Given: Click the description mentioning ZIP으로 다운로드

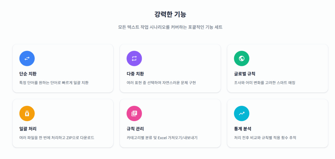Looking at the screenshot, I should pyautogui.click(x=57, y=138).
